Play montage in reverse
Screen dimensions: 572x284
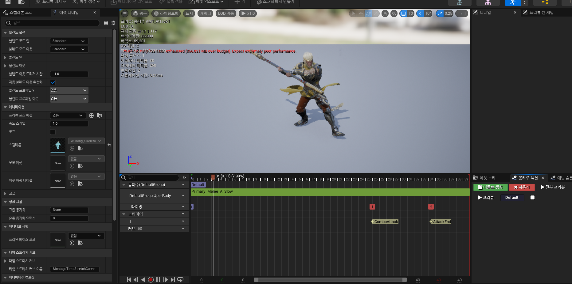coord(143,280)
